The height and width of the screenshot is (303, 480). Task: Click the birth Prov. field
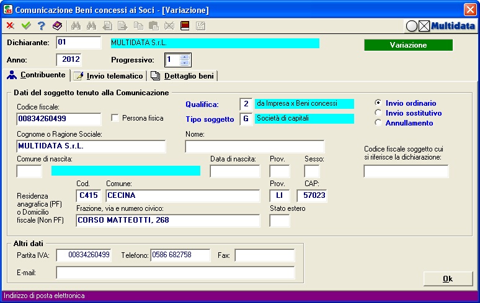coord(280,171)
